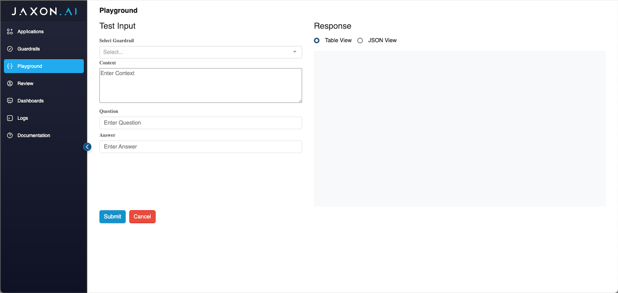The image size is (618, 293).
Task: Collapse the sidebar with chevron button
Action: tap(87, 146)
